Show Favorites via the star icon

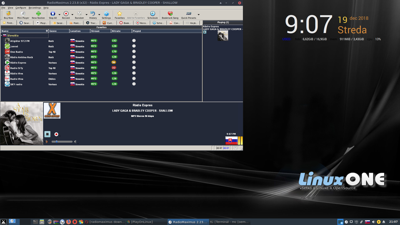(x=119, y=15)
